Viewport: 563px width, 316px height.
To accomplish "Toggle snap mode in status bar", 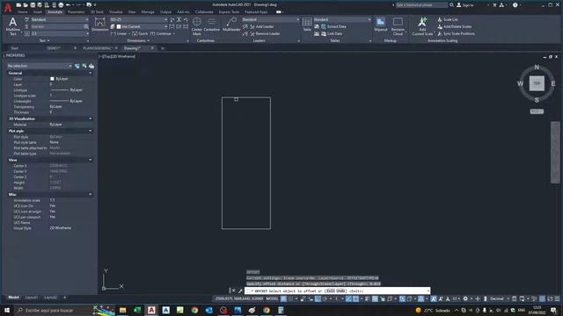I will coord(291,298).
